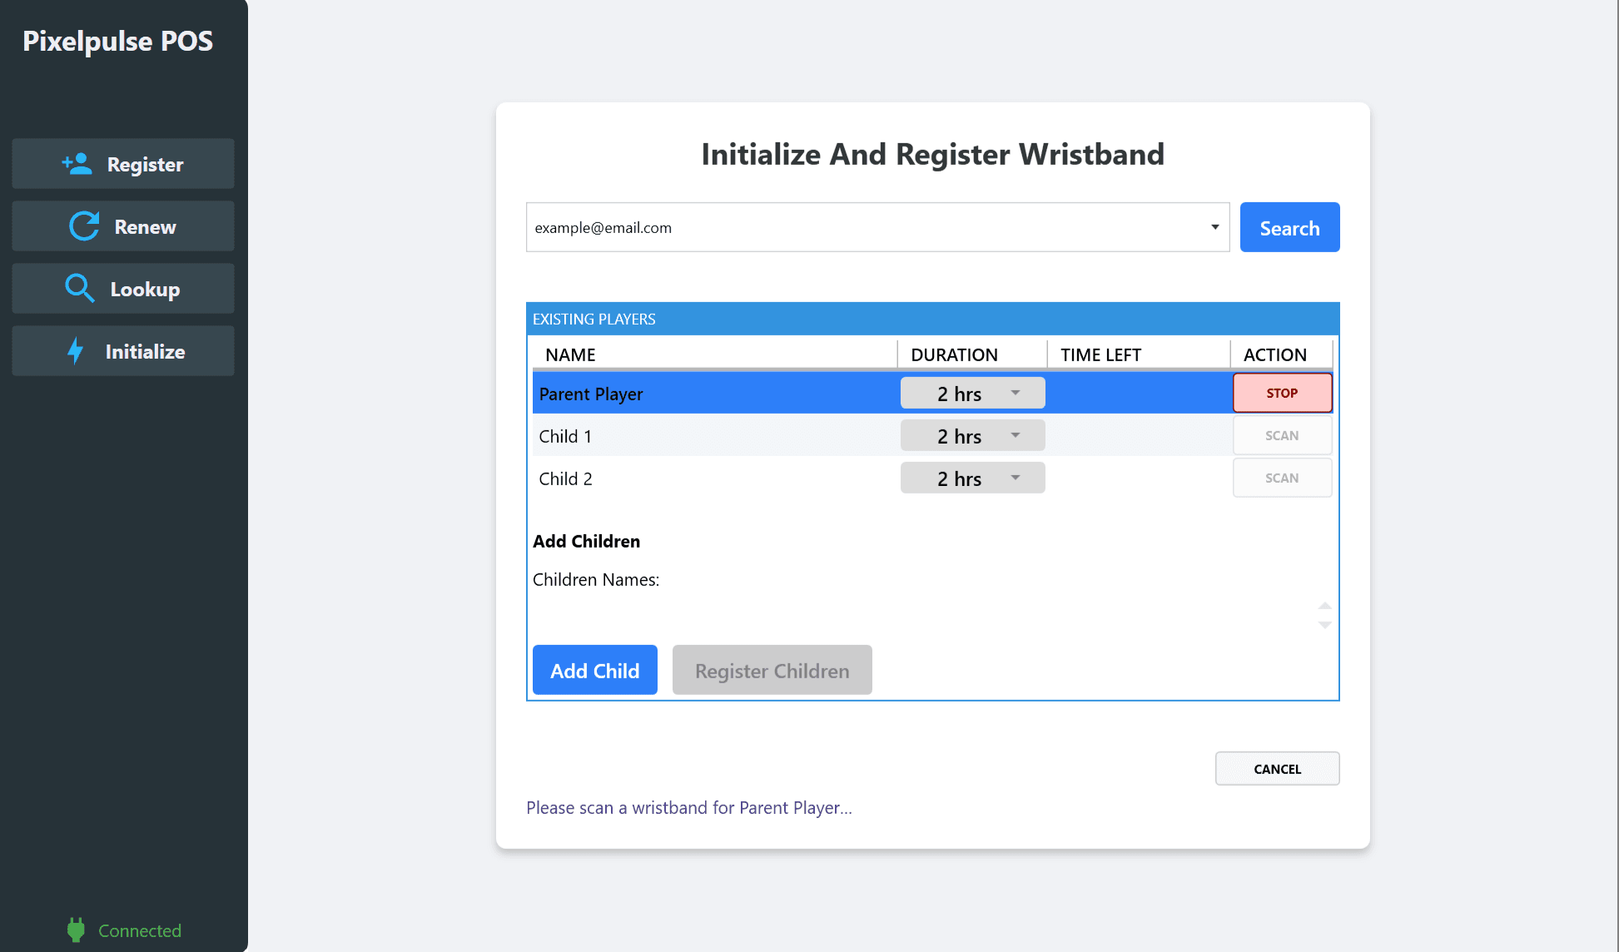Click SCAN for Child 2
The image size is (1619, 952).
coord(1282,477)
